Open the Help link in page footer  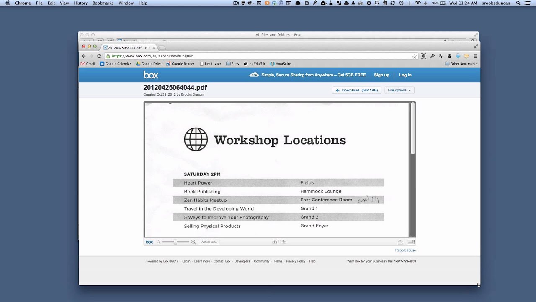point(312,261)
